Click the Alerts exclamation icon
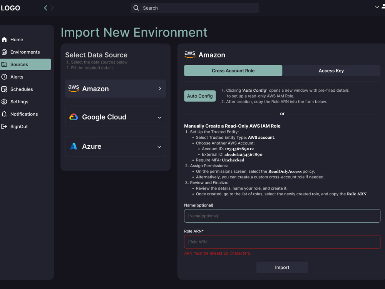385x289 pixels. pyautogui.click(x=4, y=77)
